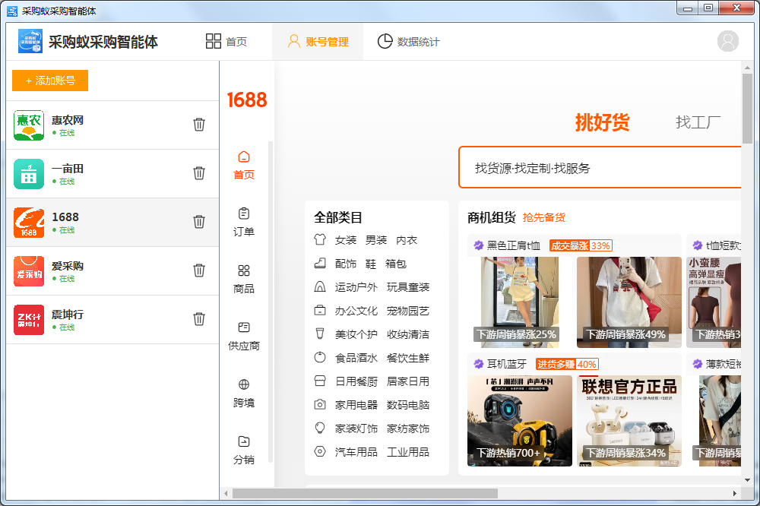Screen dimensions: 760x506
Task: Open the 运动户外 category
Action: coord(356,287)
